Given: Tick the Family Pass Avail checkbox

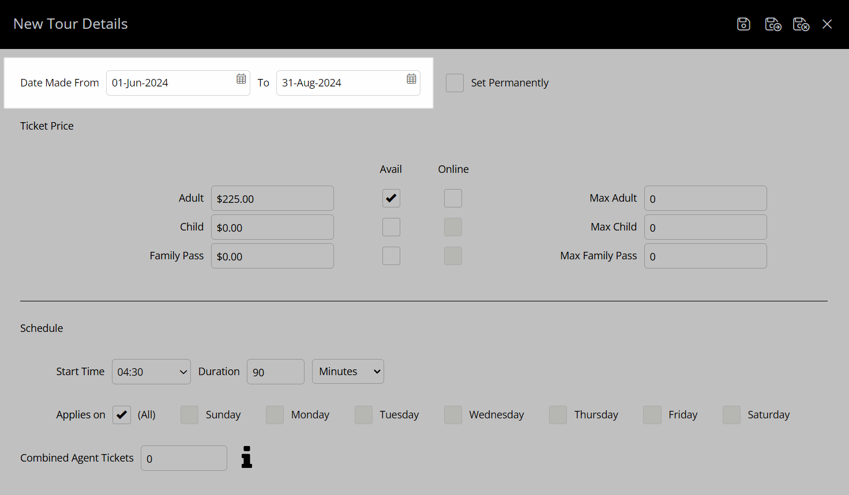Looking at the screenshot, I should [x=391, y=256].
